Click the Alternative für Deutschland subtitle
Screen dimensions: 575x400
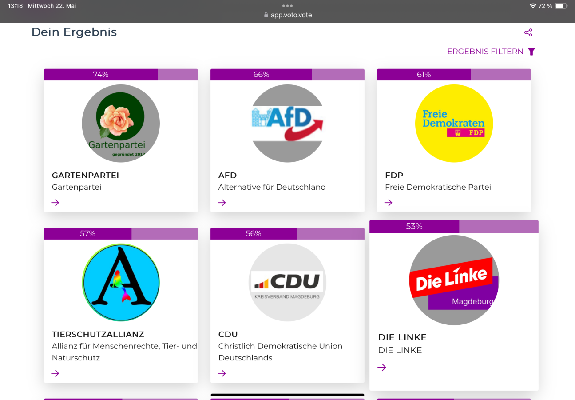272,187
